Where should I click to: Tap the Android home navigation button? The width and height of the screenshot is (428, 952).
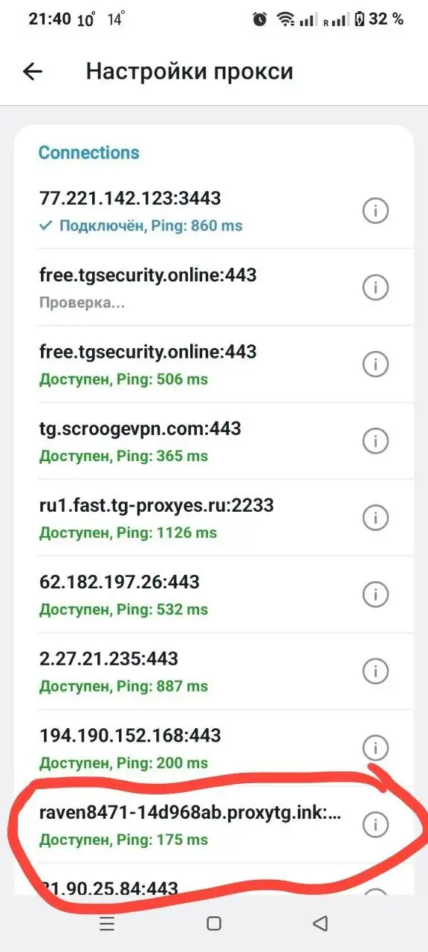pos(213,923)
